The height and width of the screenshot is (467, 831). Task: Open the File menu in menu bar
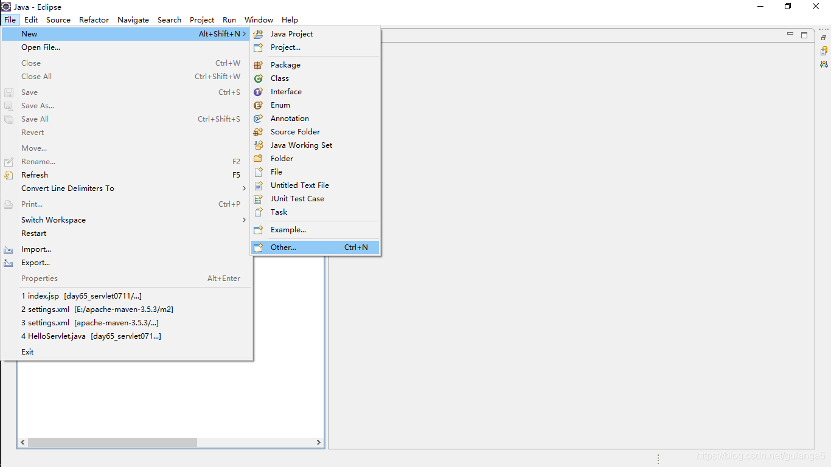pos(10,19)
